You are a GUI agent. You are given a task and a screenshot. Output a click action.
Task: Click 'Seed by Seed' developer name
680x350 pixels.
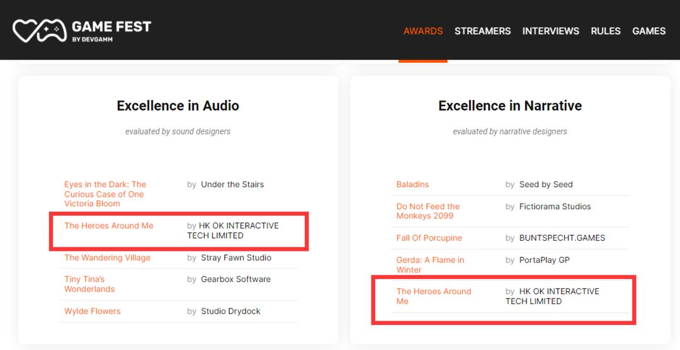[546, 185]
